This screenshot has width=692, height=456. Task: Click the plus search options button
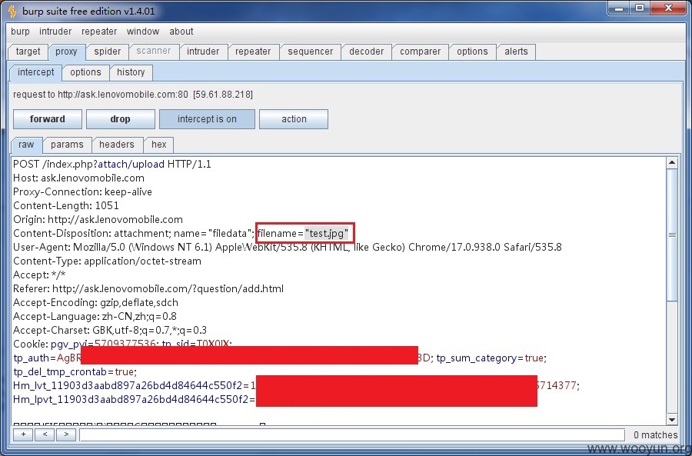tap(23, 434)
